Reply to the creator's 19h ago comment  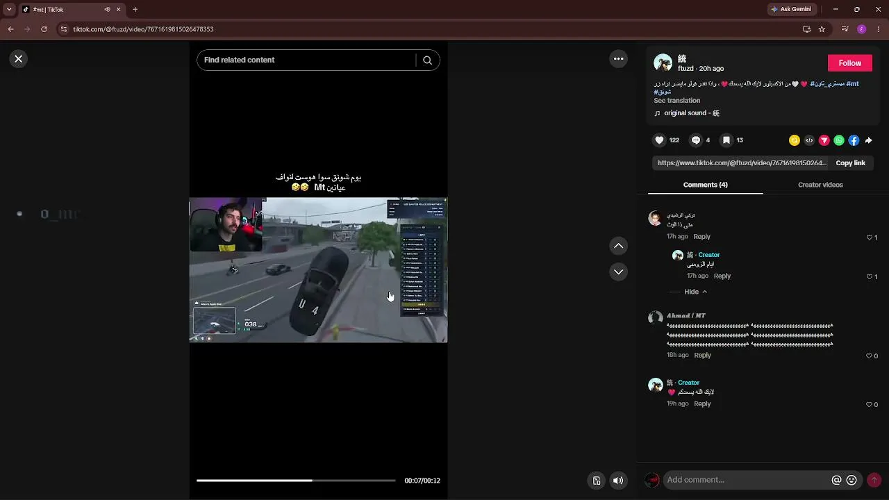tap(702, 403)
